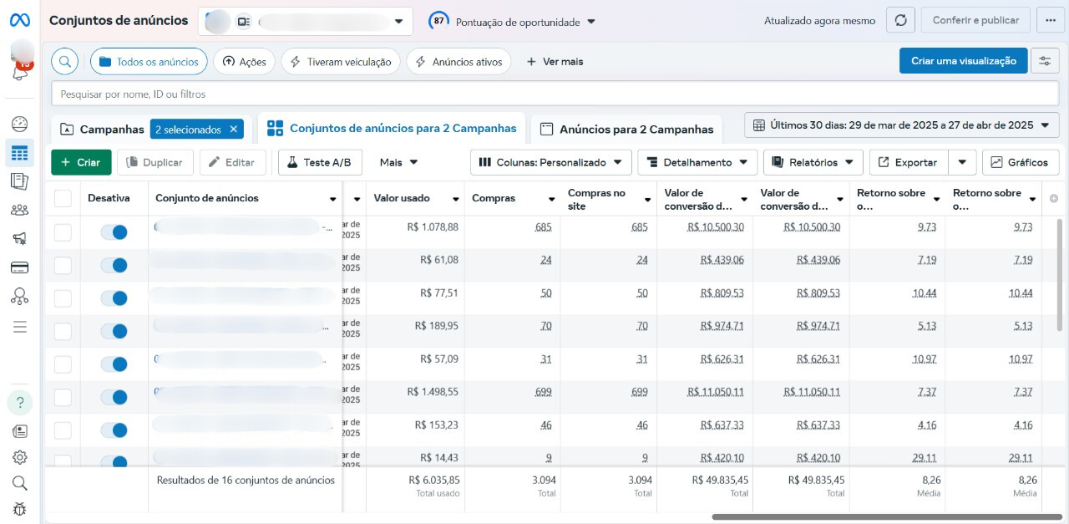Open the view settings sliders icon

coord(1045,61)
